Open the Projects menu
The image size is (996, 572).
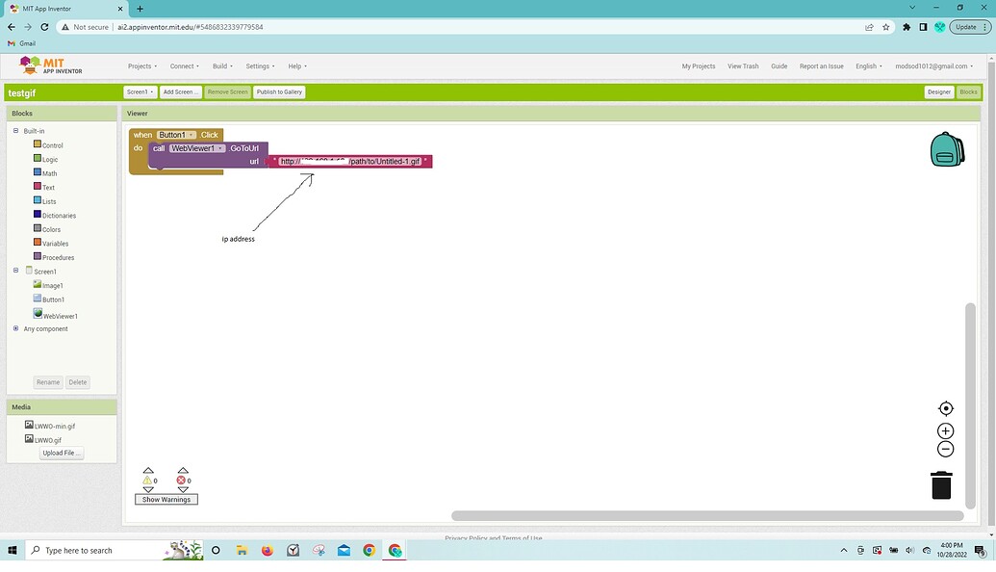(x=142, y=66)
